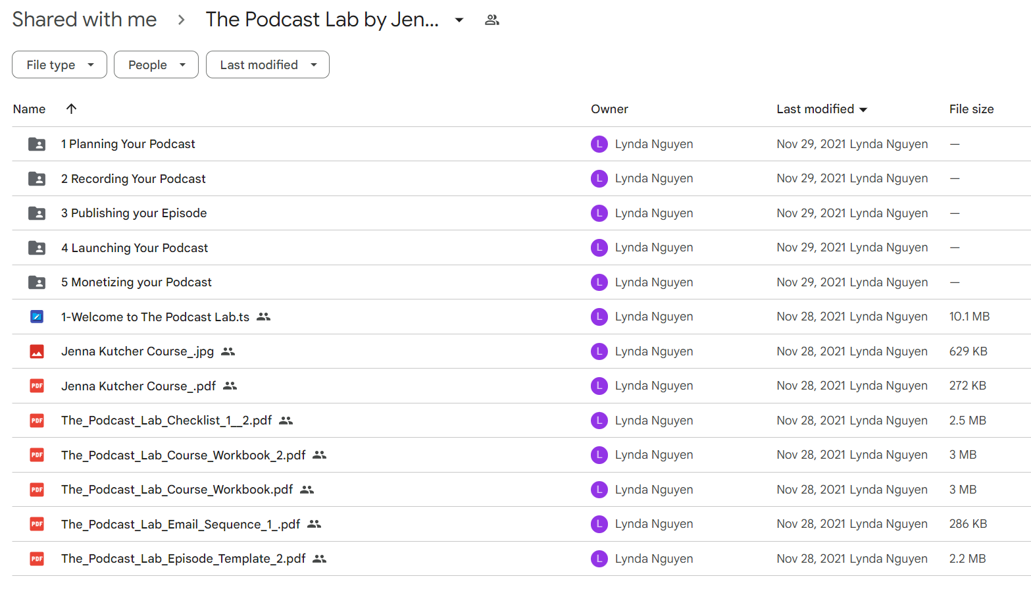Open the File type filter dropdown
The image size is (1031, 595).
coord(59,65)
